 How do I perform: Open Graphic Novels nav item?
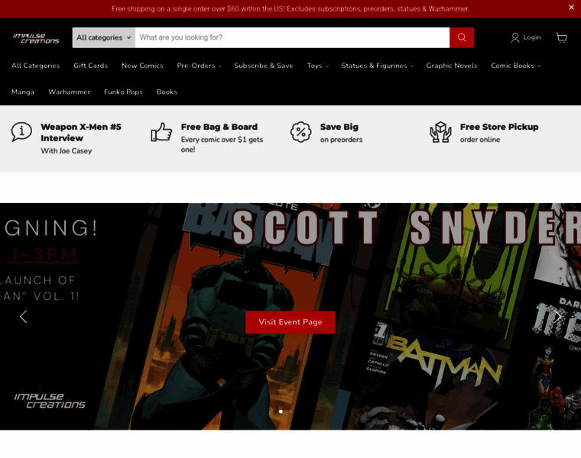pos(451,66)
